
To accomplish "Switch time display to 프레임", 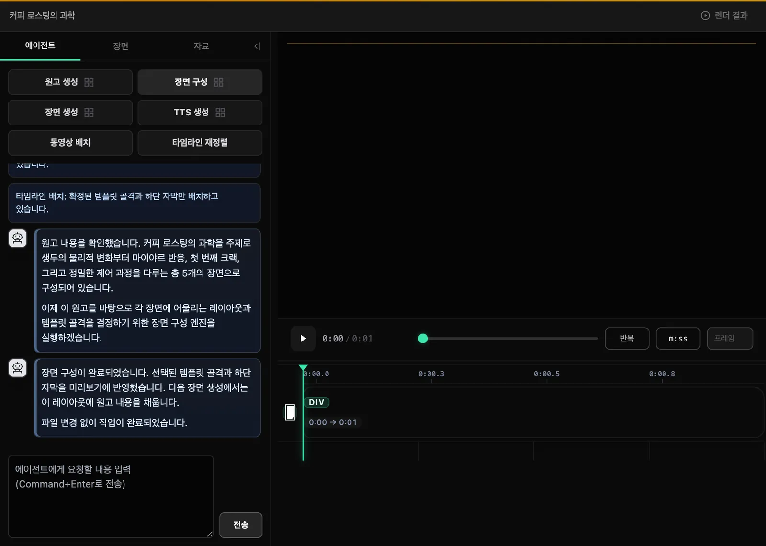I will 730,339.
